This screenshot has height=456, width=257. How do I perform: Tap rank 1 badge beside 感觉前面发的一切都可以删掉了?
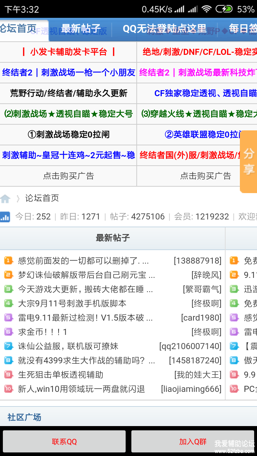(9, 261)
